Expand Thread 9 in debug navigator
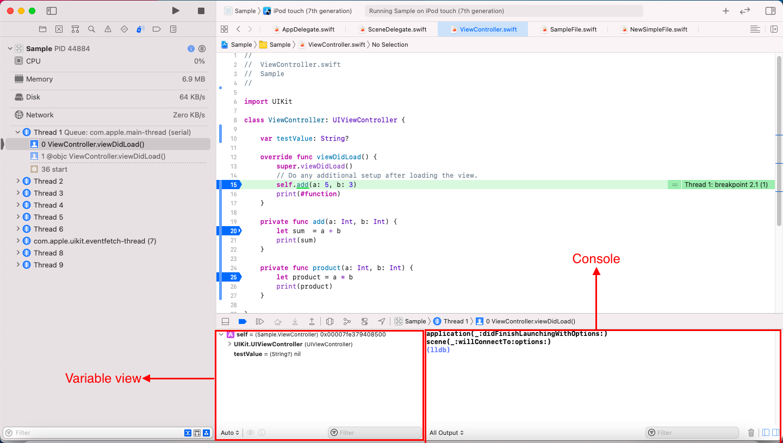The width and height of the screenshot is (783, 443). [x=18, y=265]
